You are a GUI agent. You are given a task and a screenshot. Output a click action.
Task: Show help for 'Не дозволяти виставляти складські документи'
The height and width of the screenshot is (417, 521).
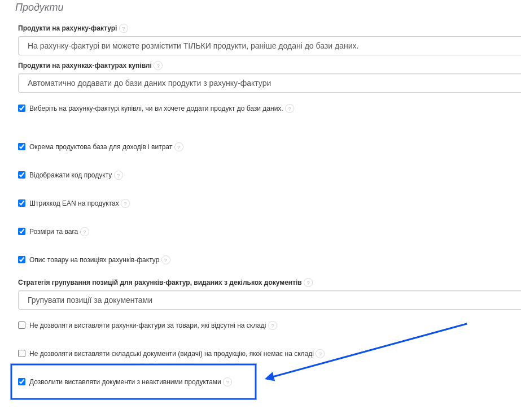pyautogui.click(x=320, y=354)
